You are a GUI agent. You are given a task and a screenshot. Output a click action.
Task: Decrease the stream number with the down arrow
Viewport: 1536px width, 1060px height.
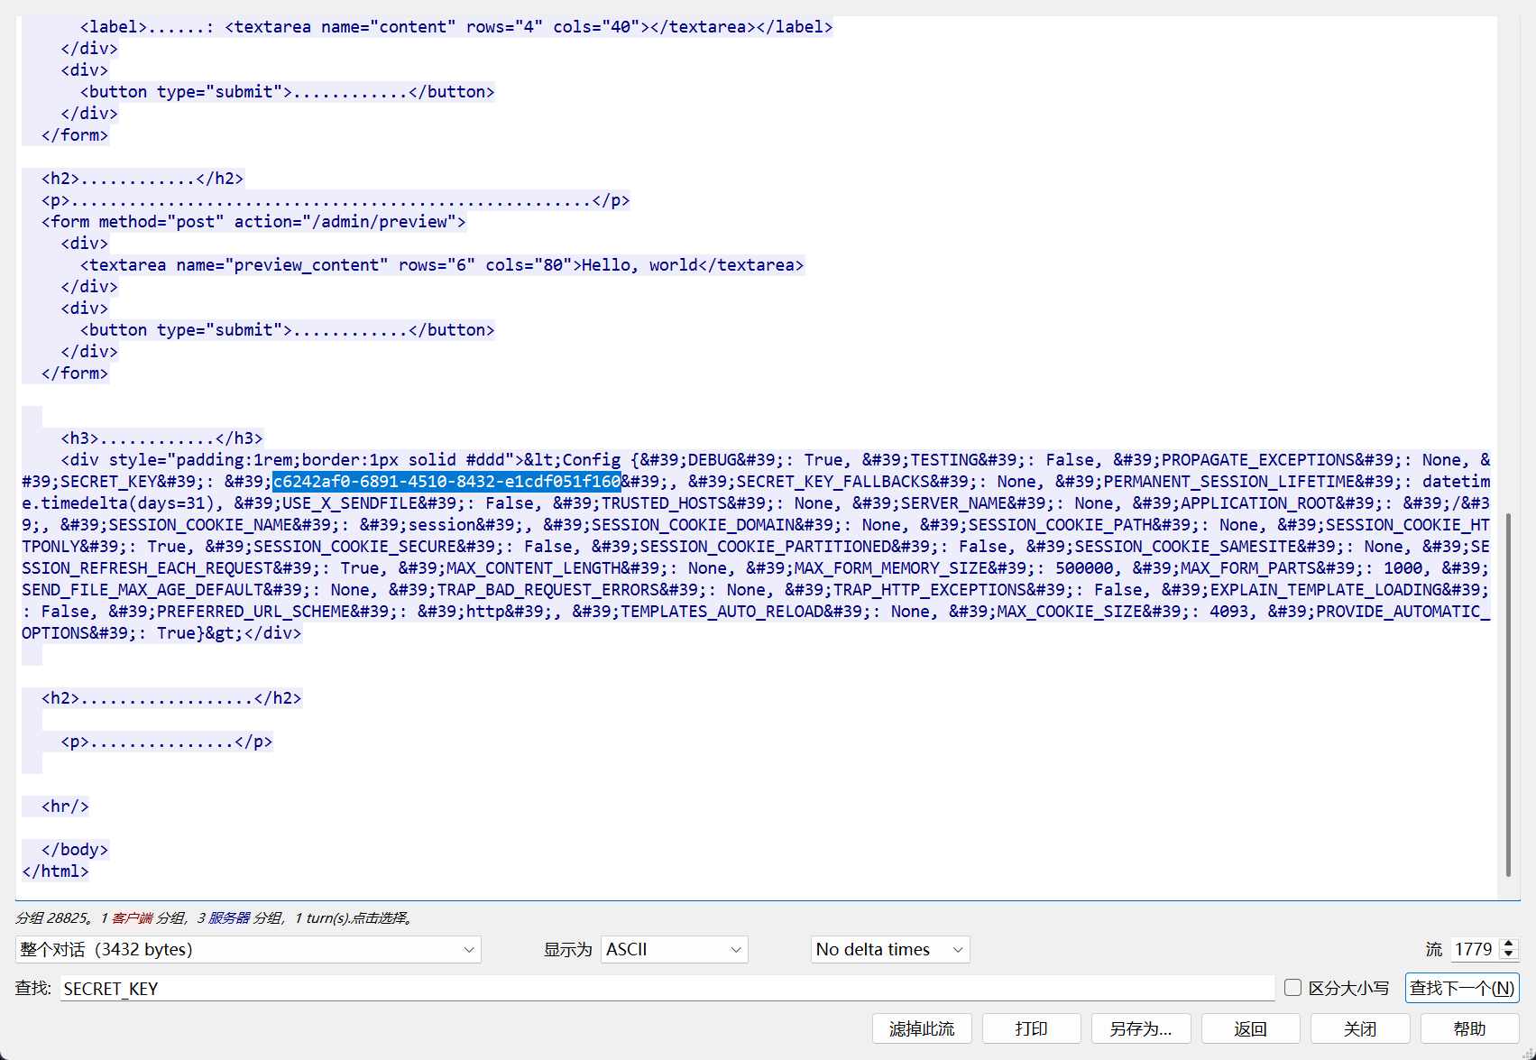point(1508,954)
